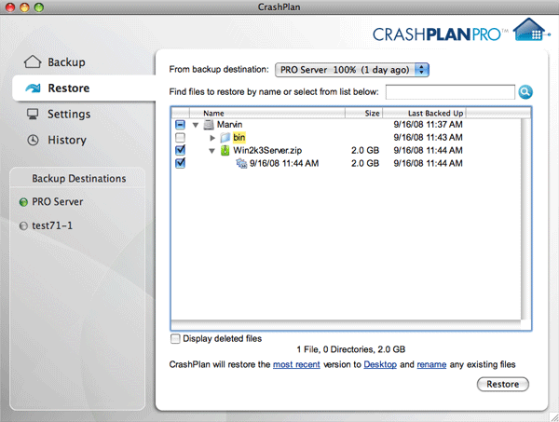Toggle the Marvin checkbox
Viewport: 559px width, 422px height.
180,125
